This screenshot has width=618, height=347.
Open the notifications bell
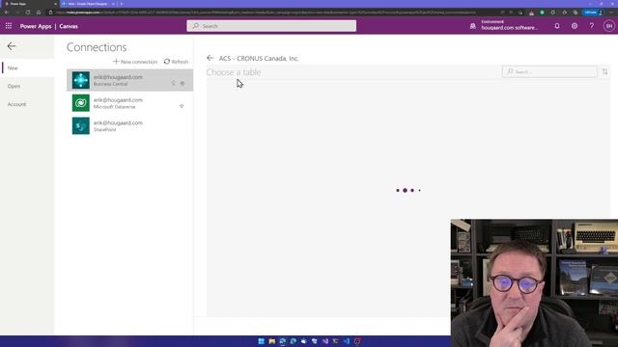[x=557, y=26]
